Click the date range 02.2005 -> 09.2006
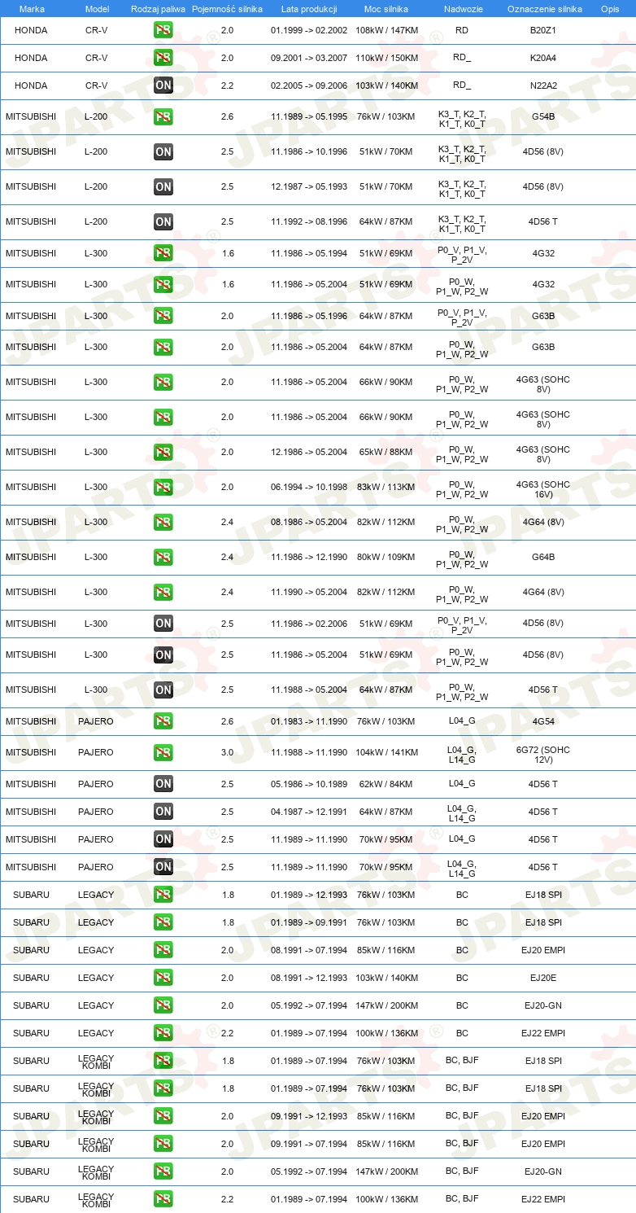Screen dimensions: 636x1213 point(309,85)
